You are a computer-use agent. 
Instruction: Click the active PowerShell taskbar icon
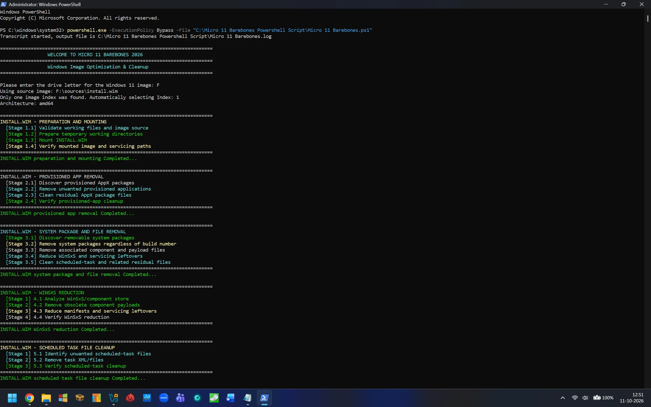tap(264, 398)
